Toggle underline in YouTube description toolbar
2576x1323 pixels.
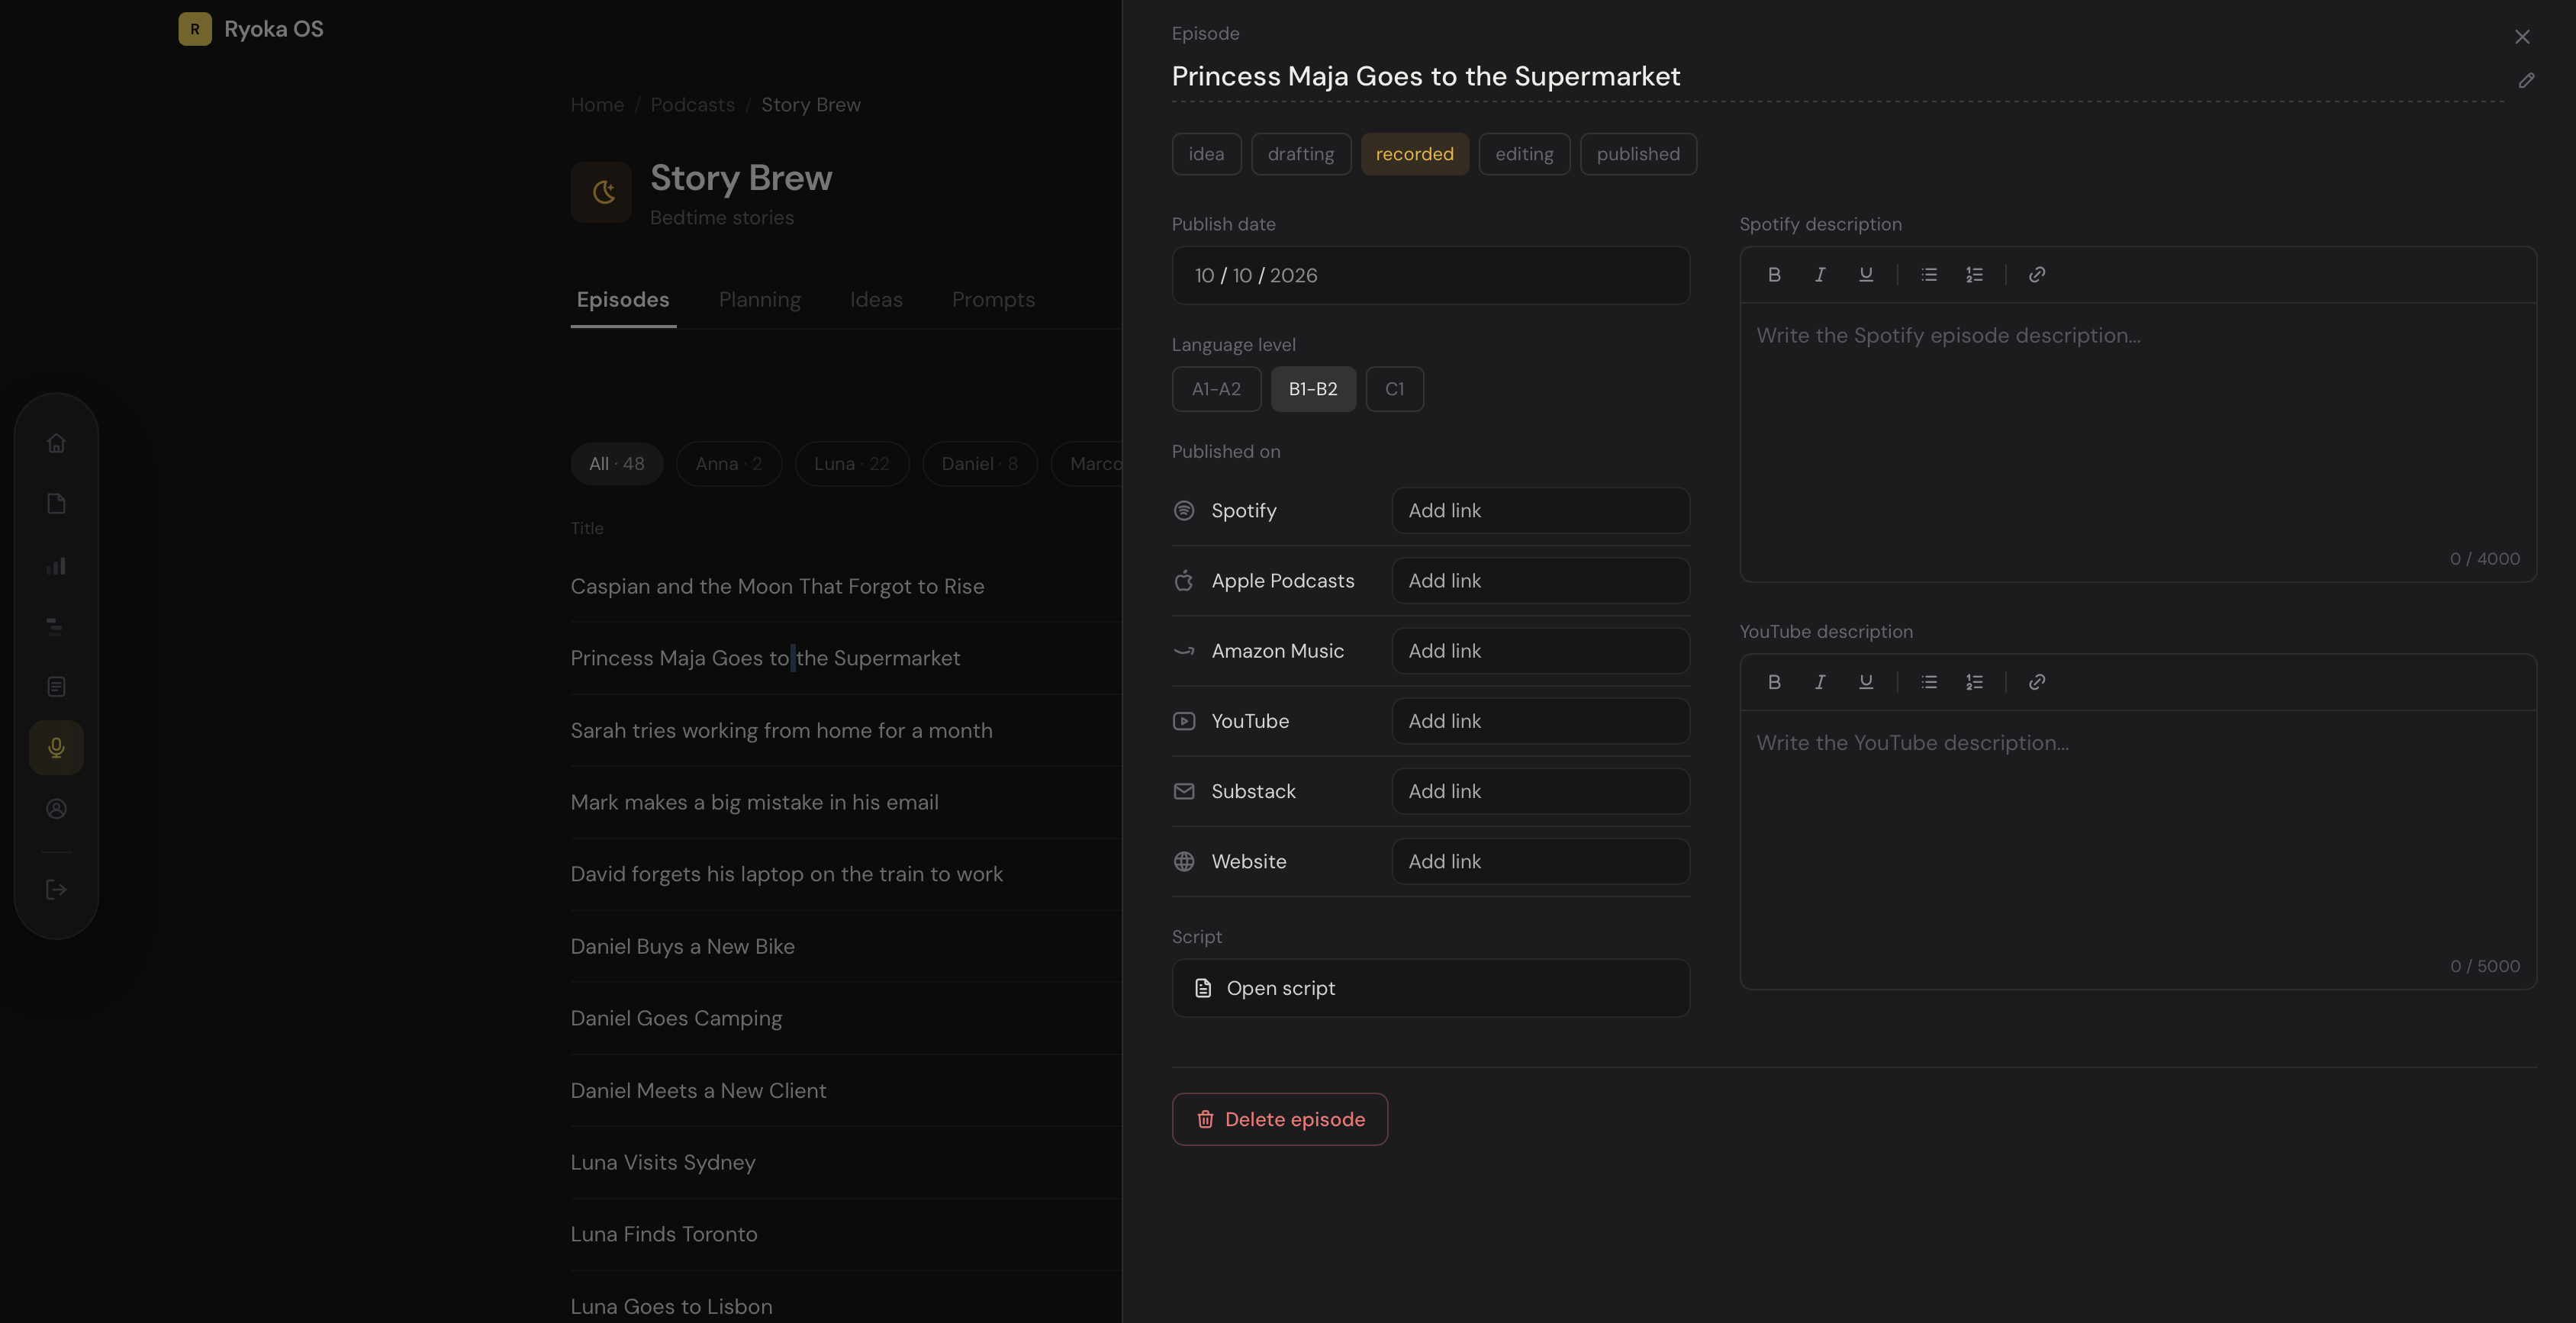pos(1866,682)
